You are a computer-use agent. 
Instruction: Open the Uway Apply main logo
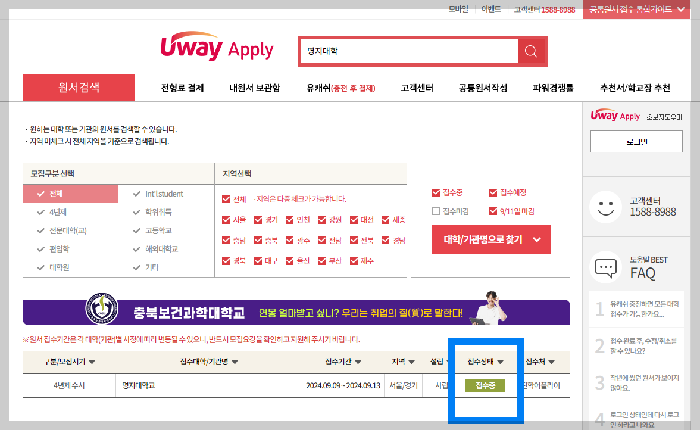click(x=217, y=46)
